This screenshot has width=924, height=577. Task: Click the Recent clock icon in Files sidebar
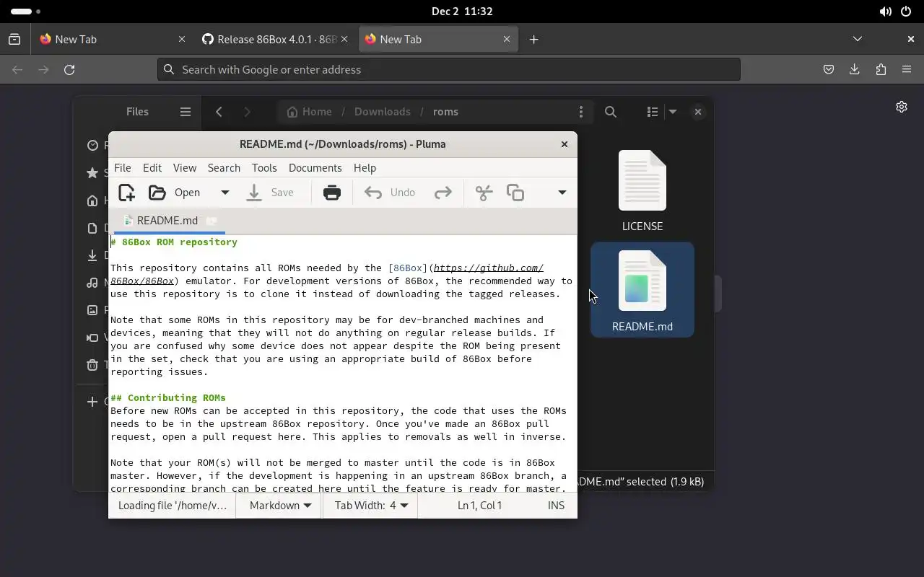(92, 146)
